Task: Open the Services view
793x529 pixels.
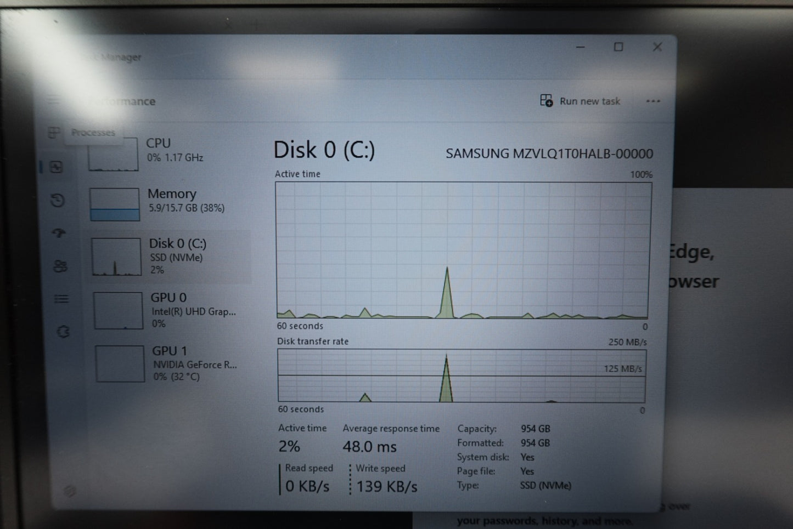Action: coord(62,330)
